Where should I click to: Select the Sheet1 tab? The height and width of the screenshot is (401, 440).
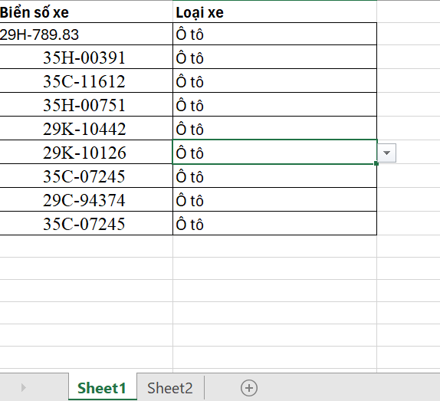click(103, 388)
